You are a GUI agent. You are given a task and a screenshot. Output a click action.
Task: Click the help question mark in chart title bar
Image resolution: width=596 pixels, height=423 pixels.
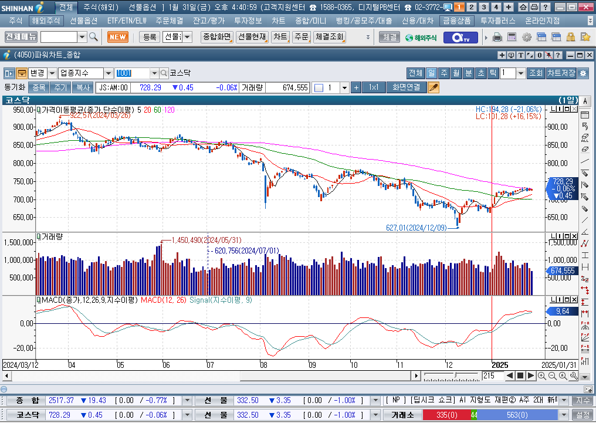click(558, 55)
